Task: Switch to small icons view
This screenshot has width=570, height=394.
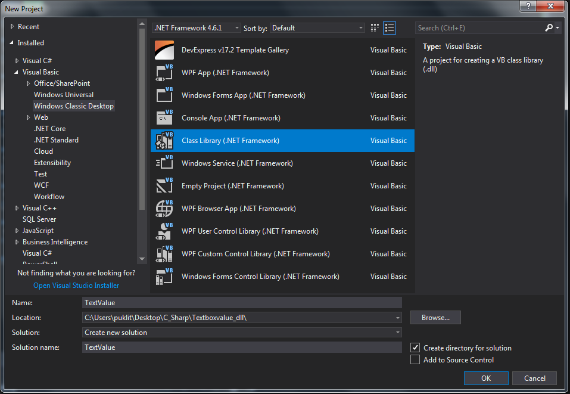Action: click(x=375, y=28)
